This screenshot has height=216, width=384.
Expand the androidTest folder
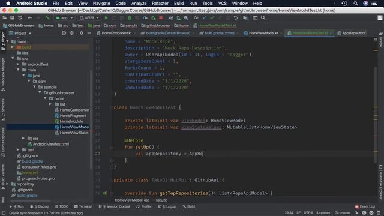click(x=18, y=64)
